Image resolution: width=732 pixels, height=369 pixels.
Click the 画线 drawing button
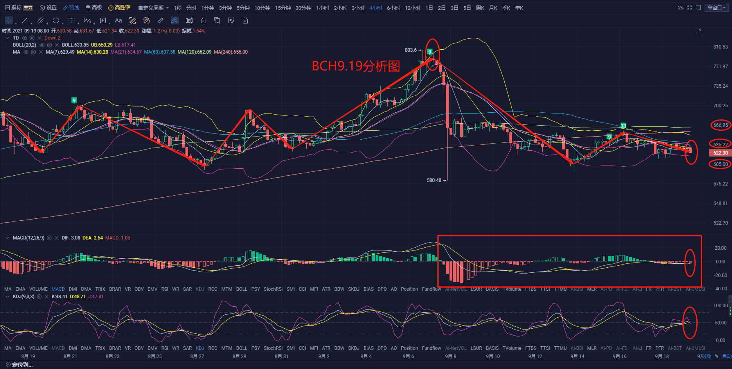coord(71,8)
